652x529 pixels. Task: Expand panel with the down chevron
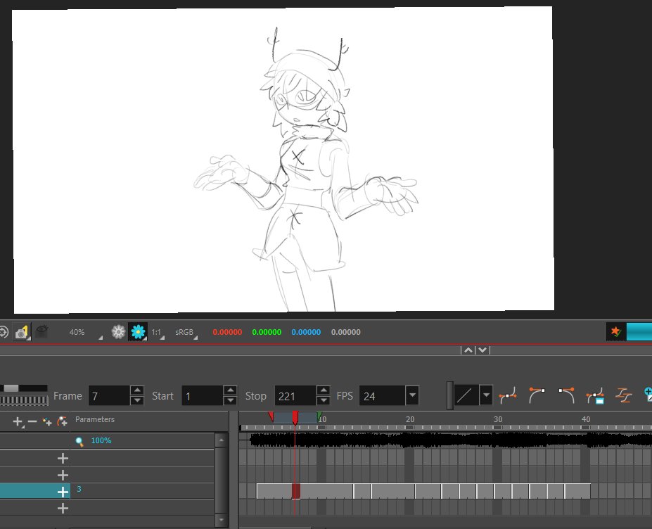coord(482,350)
